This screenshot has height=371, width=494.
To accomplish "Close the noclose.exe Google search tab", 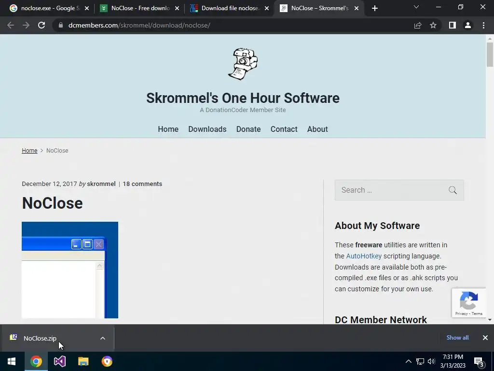I will tap(87, 8).
